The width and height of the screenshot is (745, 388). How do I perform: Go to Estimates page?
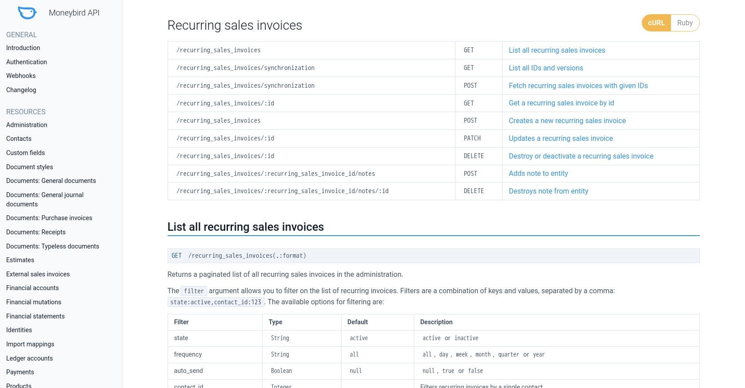tap(20, 260)
